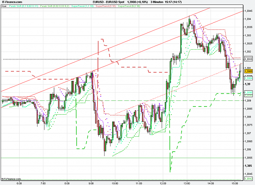This screenshot has height=185, width=255.
Task: Click the 9:00 time axis label
Action: click(91, 183)
